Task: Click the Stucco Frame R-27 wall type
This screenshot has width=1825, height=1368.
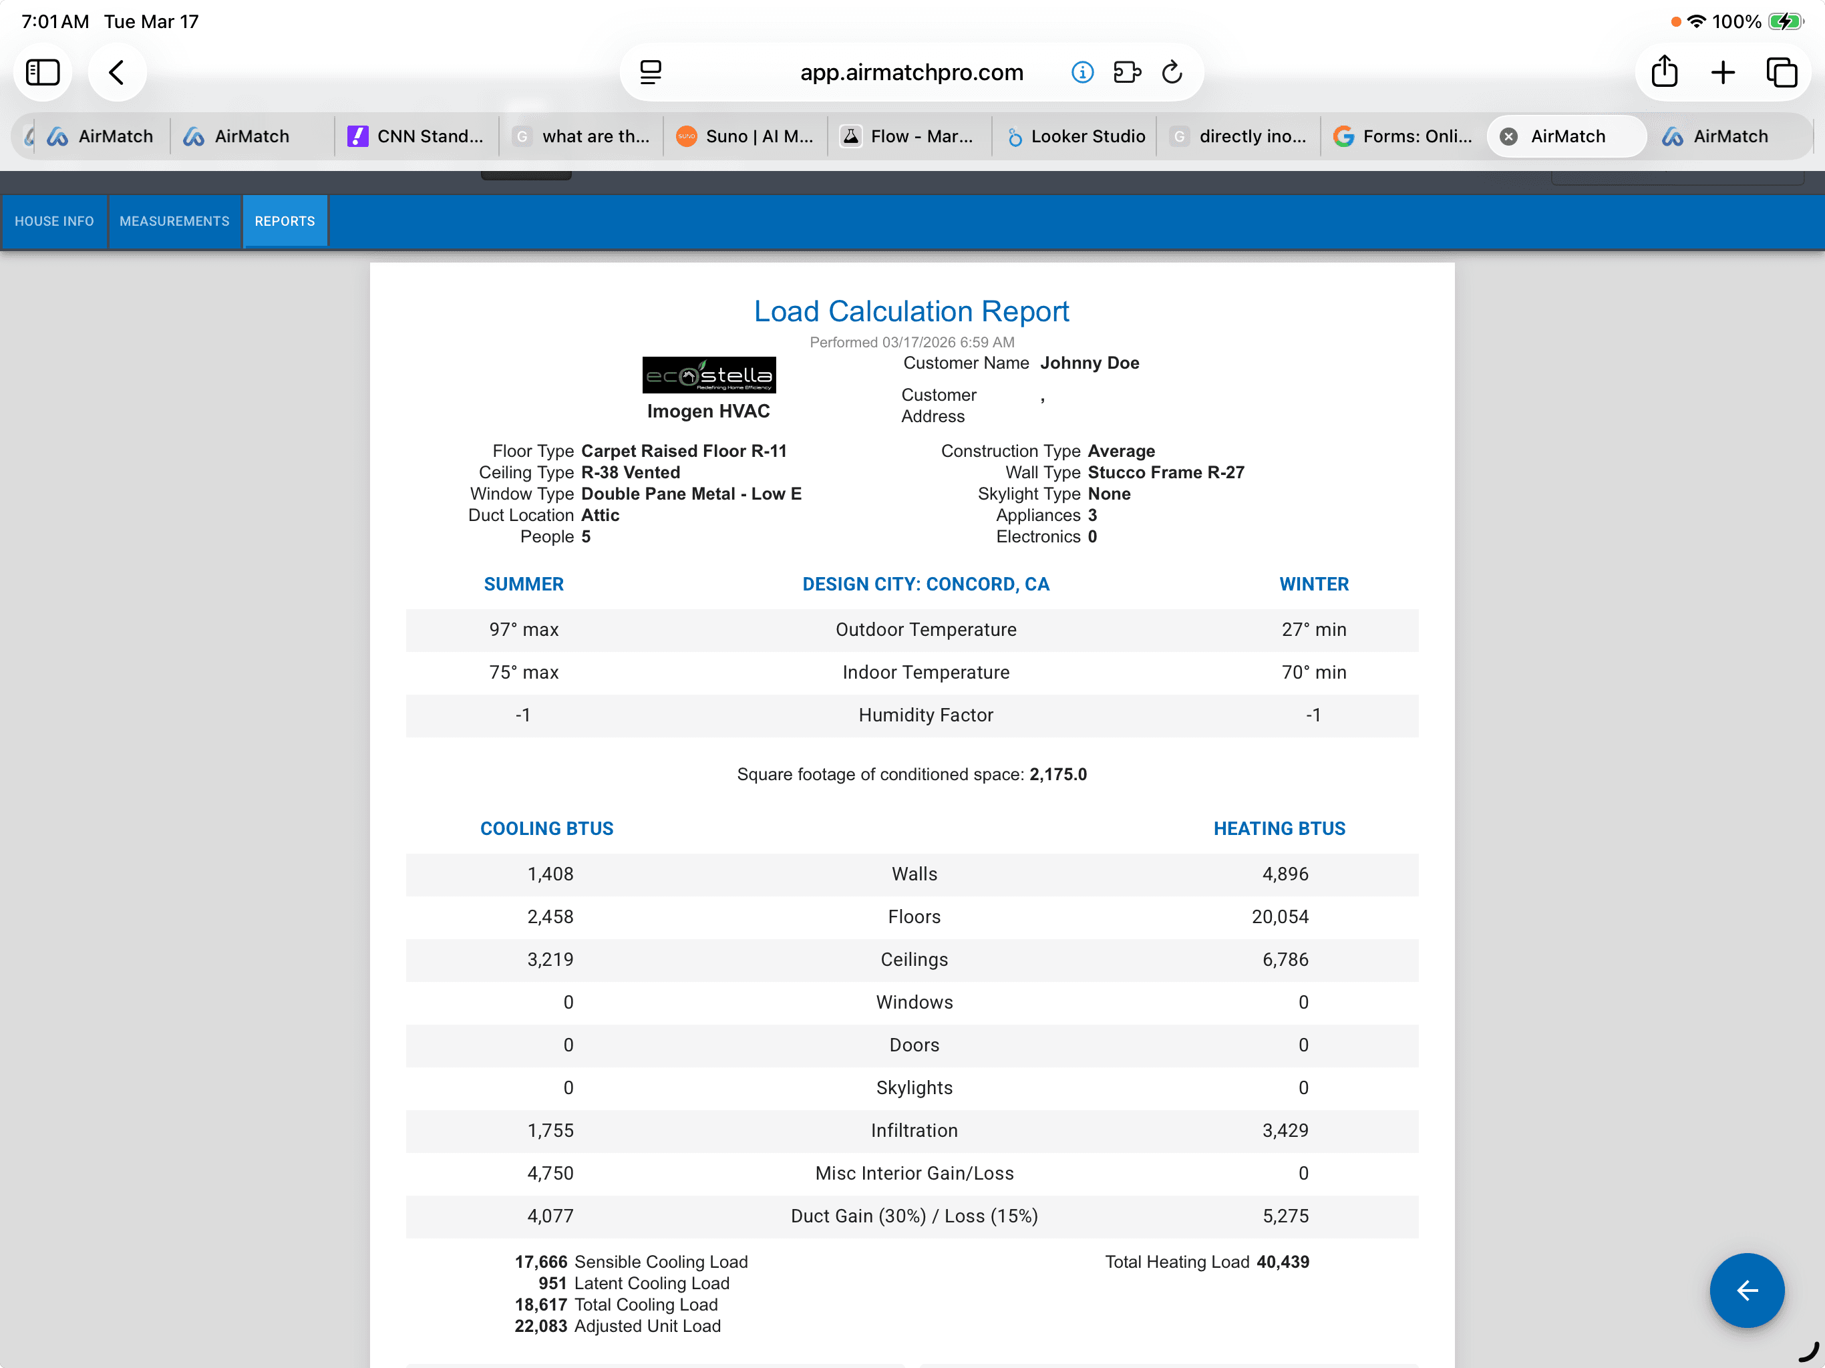Action: tap(1166, 473)
